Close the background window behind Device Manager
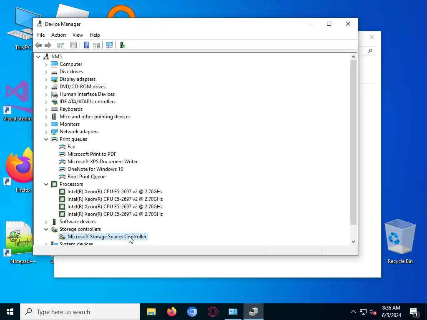427x320 pixels. pos(372,37)
